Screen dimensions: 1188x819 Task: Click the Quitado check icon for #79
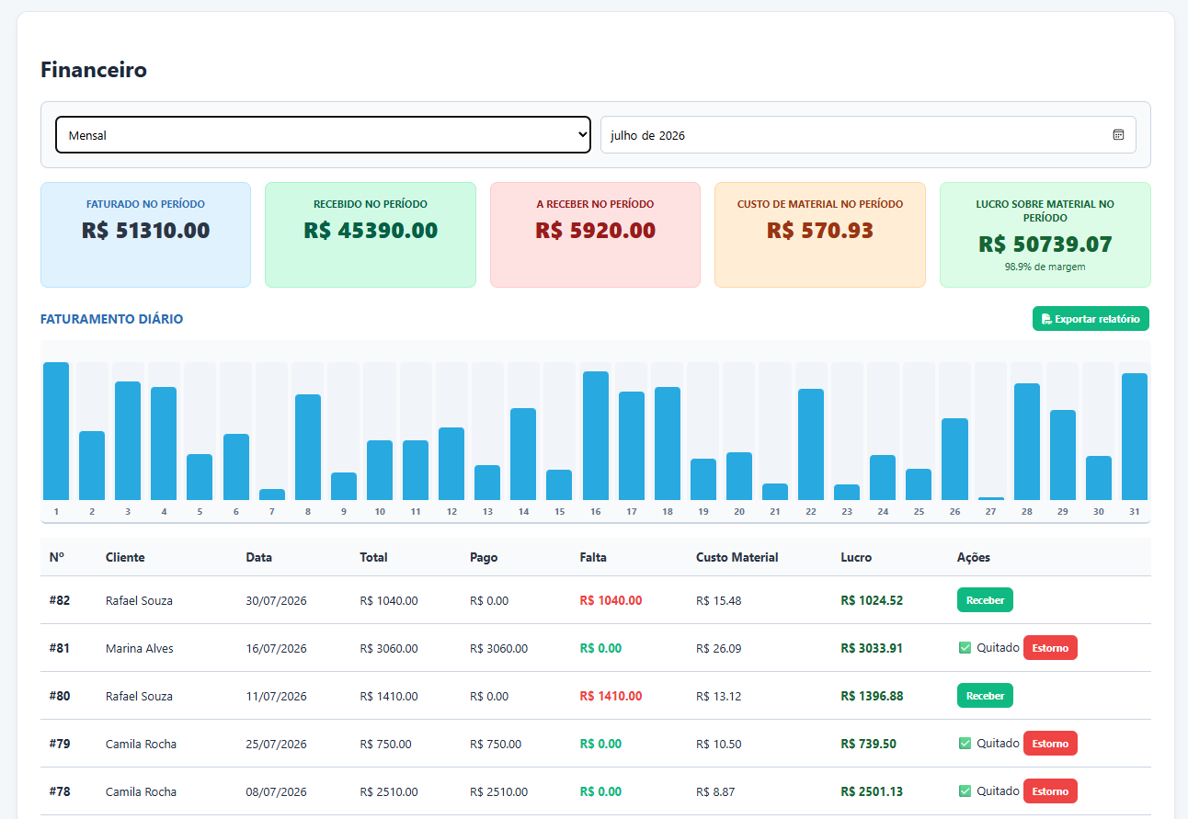[x=965, y=744]
